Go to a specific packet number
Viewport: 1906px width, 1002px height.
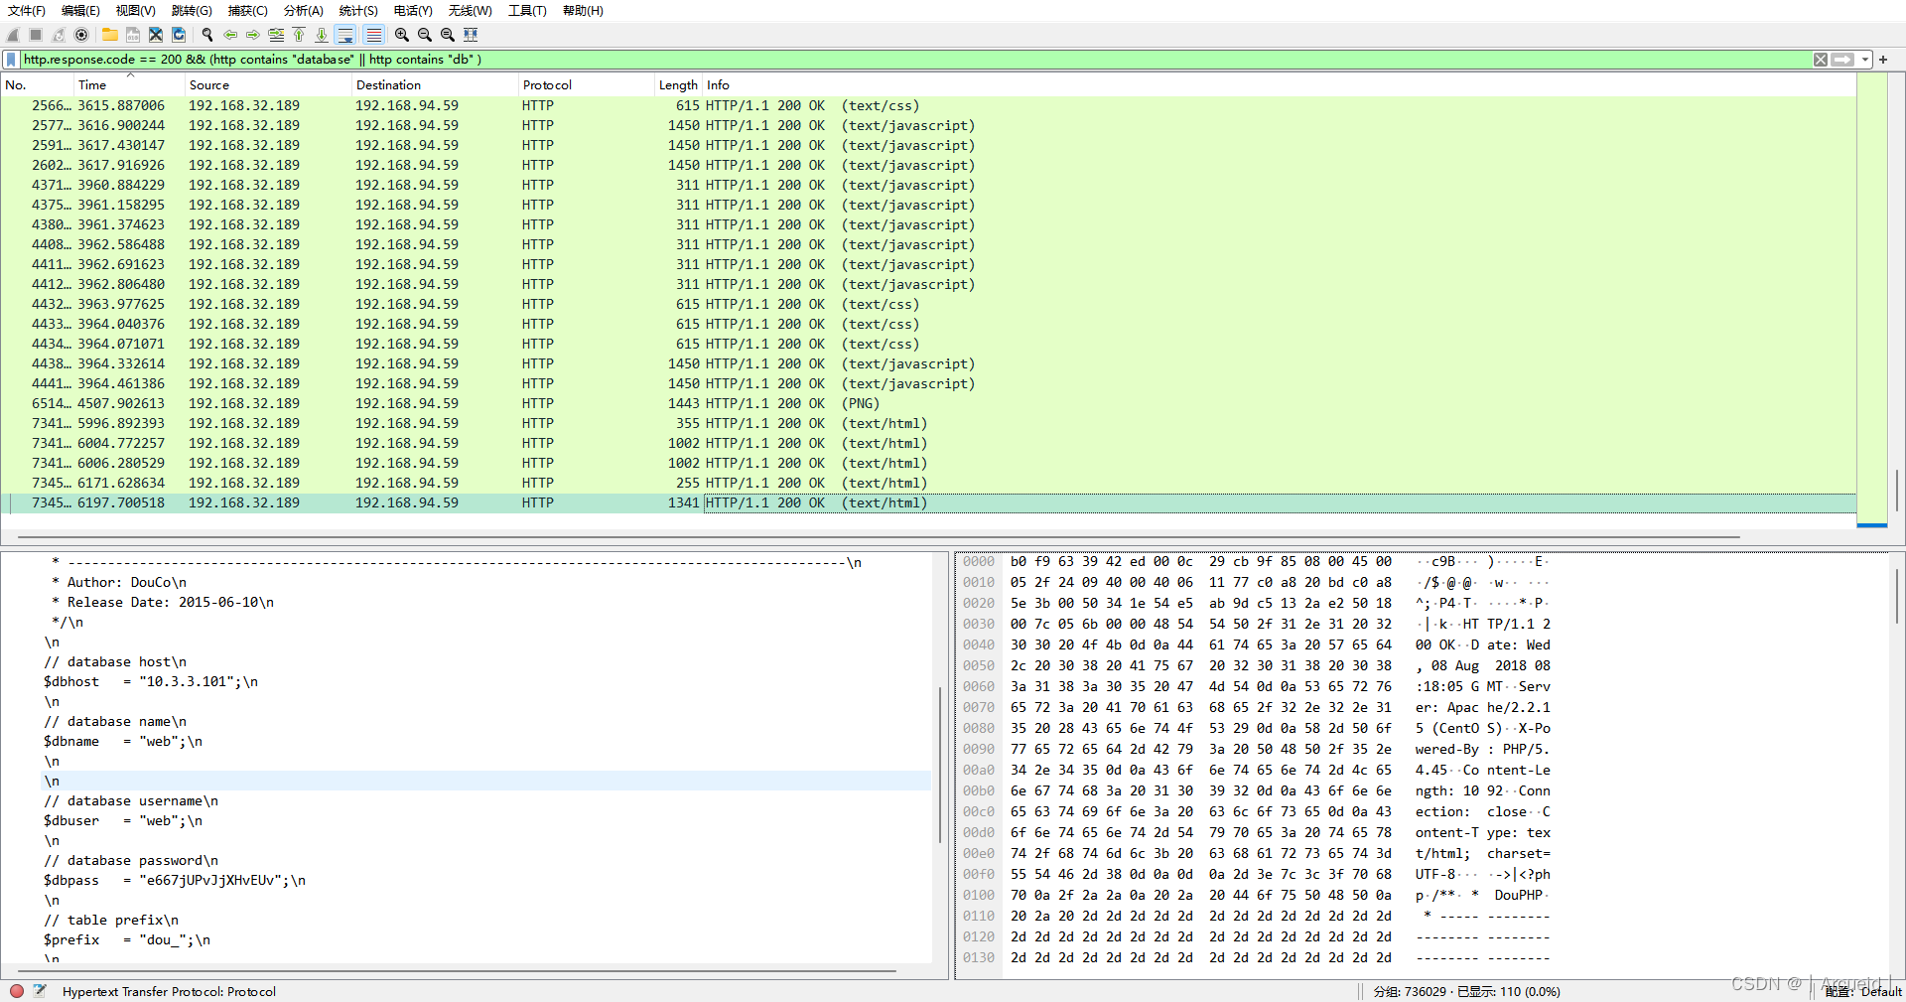click(x=276, y=35)
